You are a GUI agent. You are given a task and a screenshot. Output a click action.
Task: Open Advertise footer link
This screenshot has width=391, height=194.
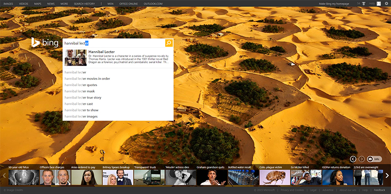(x=327, y=190)
